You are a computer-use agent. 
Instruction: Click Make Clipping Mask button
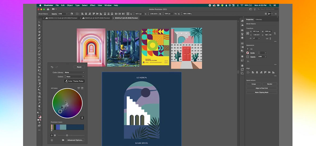[x=262, y=92]
